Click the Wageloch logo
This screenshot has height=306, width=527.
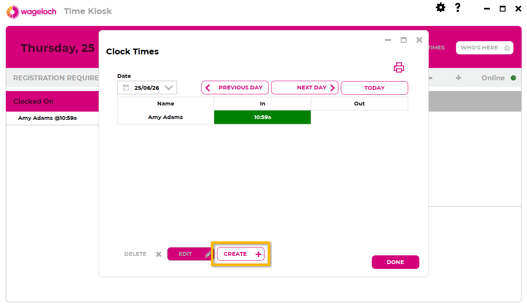(x=31, y=12)
